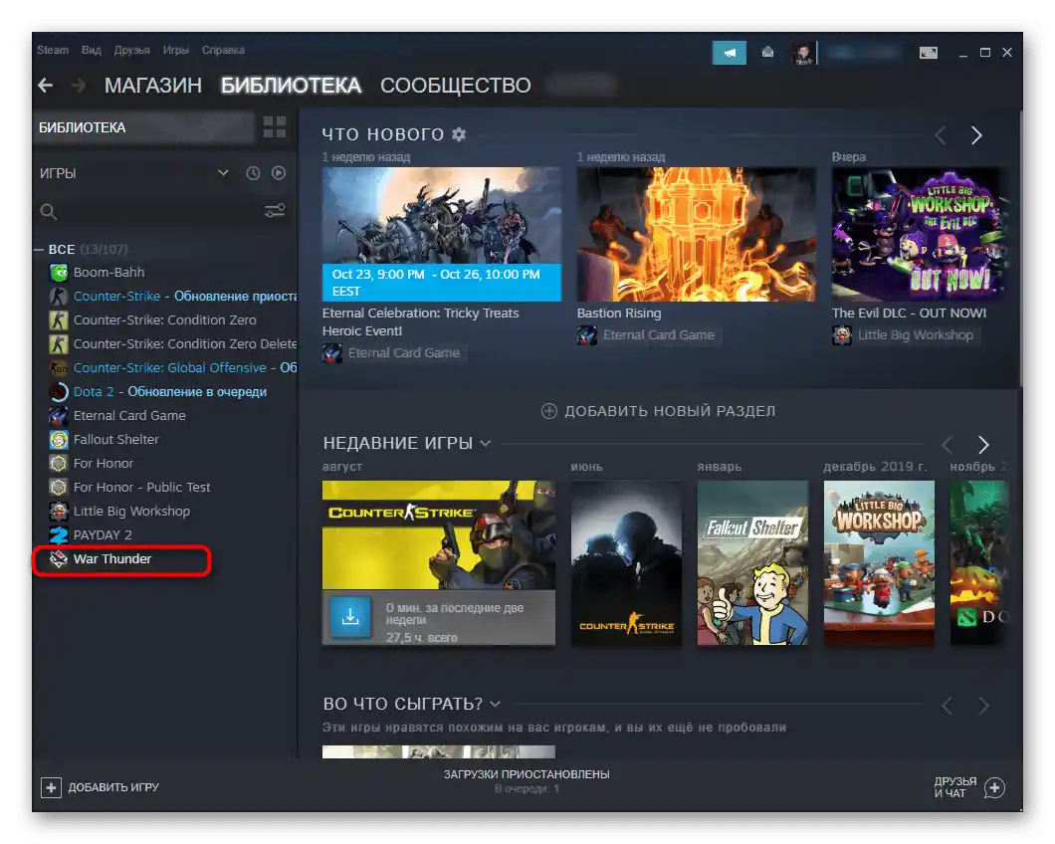Show next What's New items arrow

pos(976,135)
